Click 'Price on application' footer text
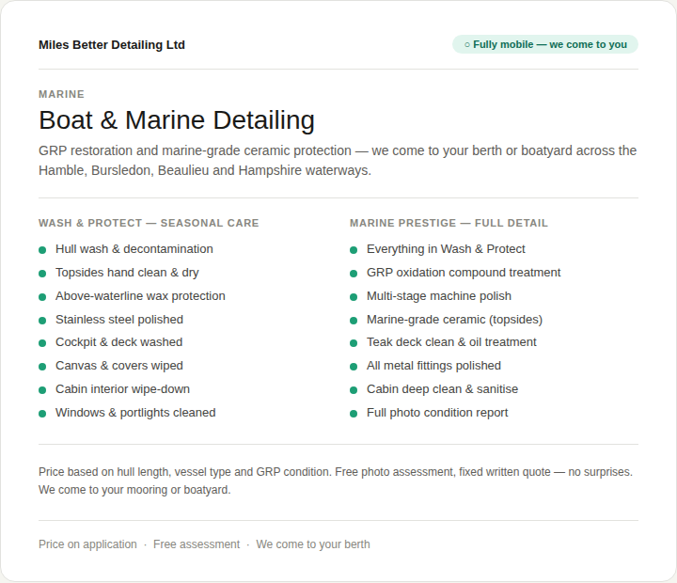This screenshot has width=677, height=583. [x=87, y=544]
